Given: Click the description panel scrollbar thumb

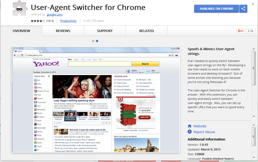Looking at the screenshot, I should pos(254,68).
